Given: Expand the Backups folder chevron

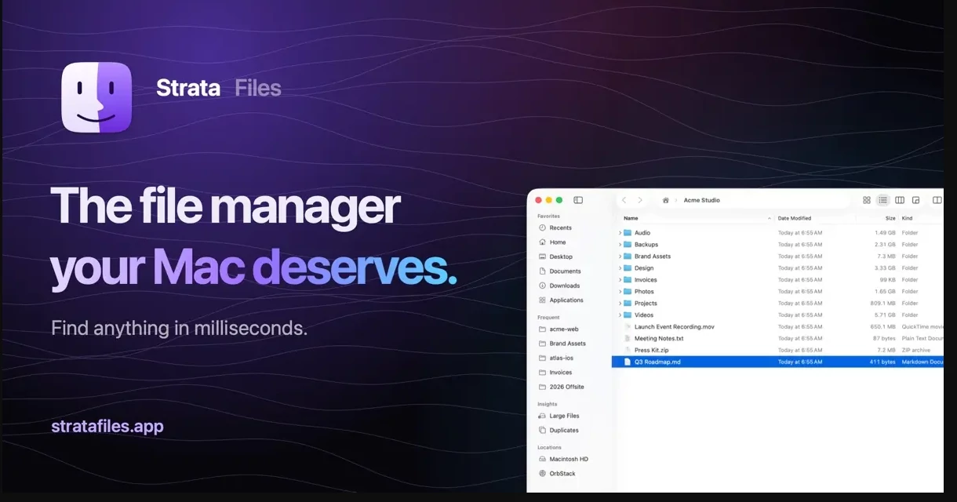Looking at the screenshot, I should (620, 245).
